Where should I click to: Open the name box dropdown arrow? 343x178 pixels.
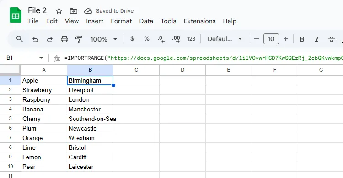click(41, 58)
